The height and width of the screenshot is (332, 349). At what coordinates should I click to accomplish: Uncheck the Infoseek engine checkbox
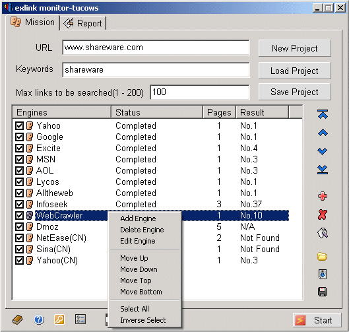[x=19, y=204]
